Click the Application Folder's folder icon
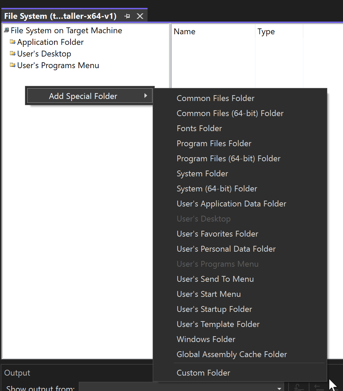Screen dimensions: 343x391 click(13, 42)
